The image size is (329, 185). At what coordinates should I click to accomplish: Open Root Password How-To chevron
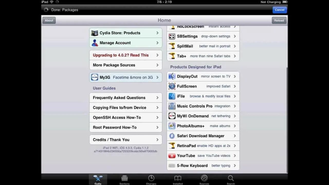pyautogui.click(x=157, y=127)
